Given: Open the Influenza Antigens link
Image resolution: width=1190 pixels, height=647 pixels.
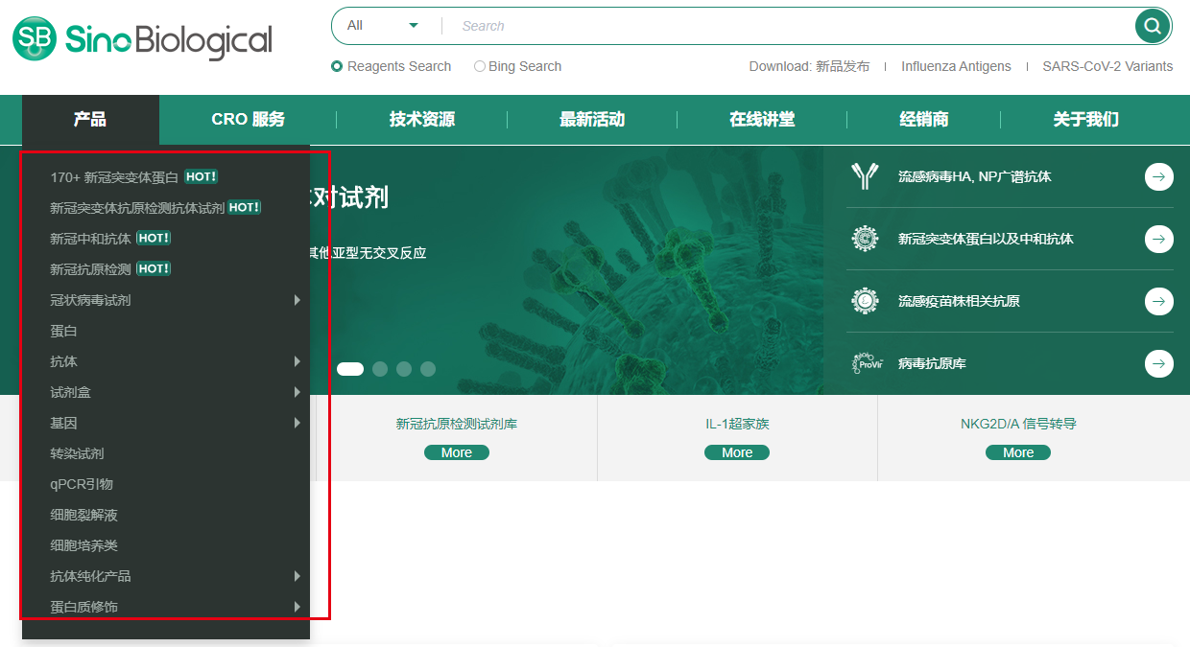Looking at the screenshot, I should coord(956,66).
